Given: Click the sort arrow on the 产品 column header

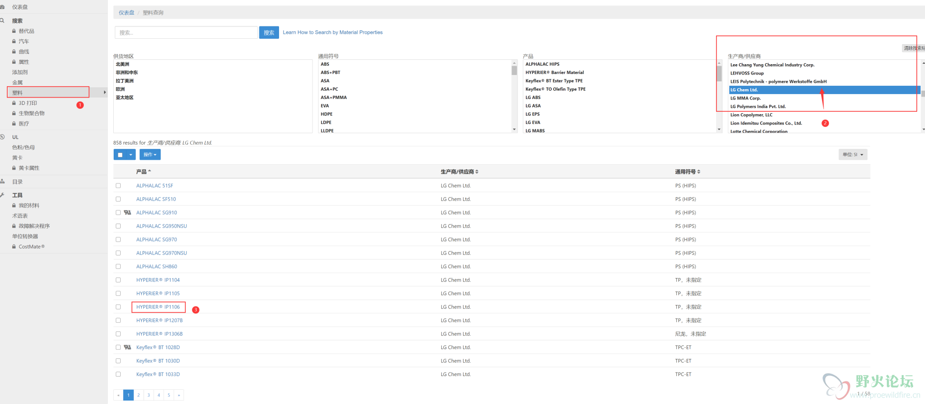Looking at the screenshot, I should click(x=150, y=171).
